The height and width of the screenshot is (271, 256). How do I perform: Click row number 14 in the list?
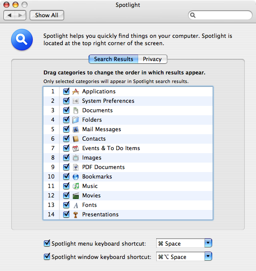click(x=51, y=215)
